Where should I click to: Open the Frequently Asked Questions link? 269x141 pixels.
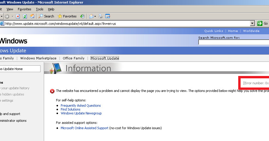(x=80, y=106)
